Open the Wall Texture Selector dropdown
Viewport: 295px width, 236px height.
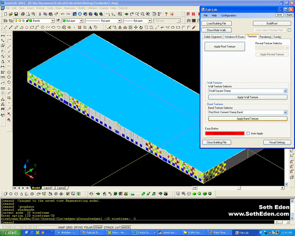point(285,91)
